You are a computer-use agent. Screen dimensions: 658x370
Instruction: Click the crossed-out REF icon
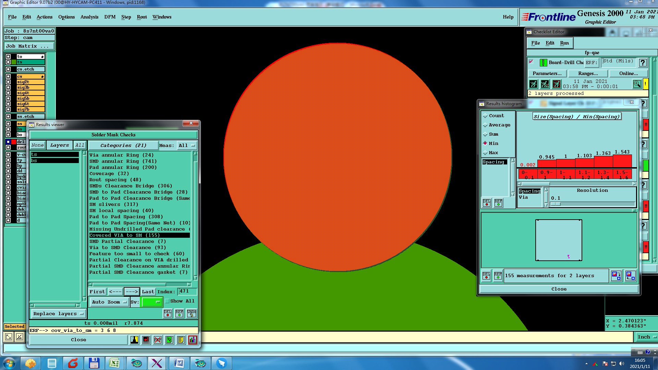click(158, 340)
